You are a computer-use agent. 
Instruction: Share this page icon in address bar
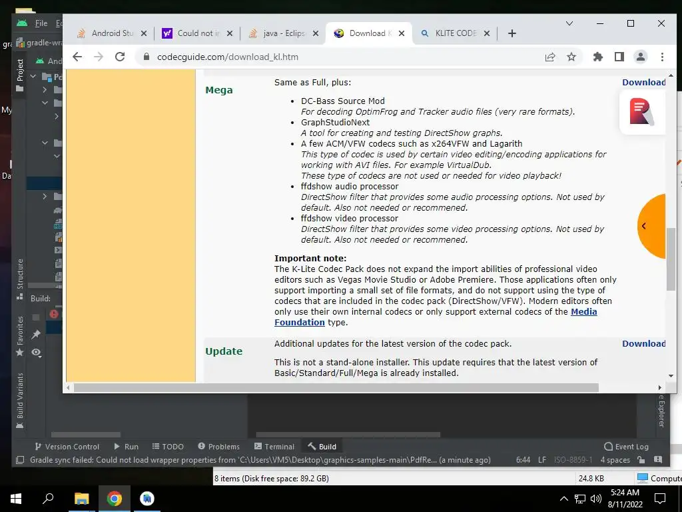point(550,57)
